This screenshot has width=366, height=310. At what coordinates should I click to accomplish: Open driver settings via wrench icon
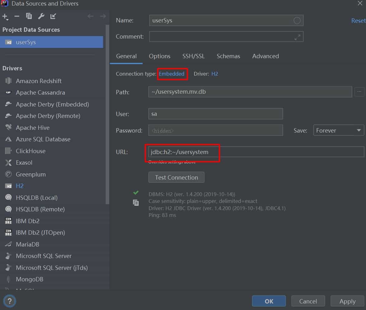pos(41,16)
